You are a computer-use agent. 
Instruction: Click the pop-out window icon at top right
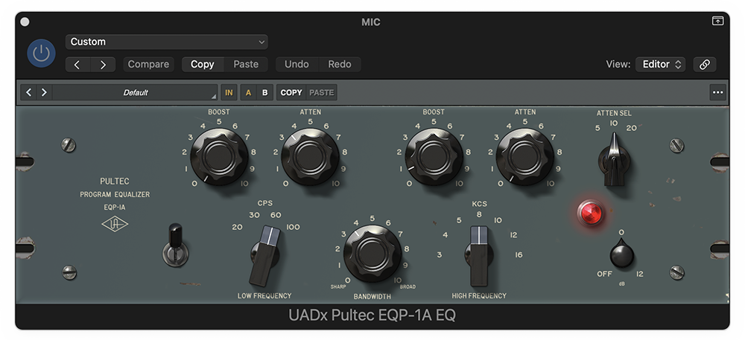pos(717,21)
